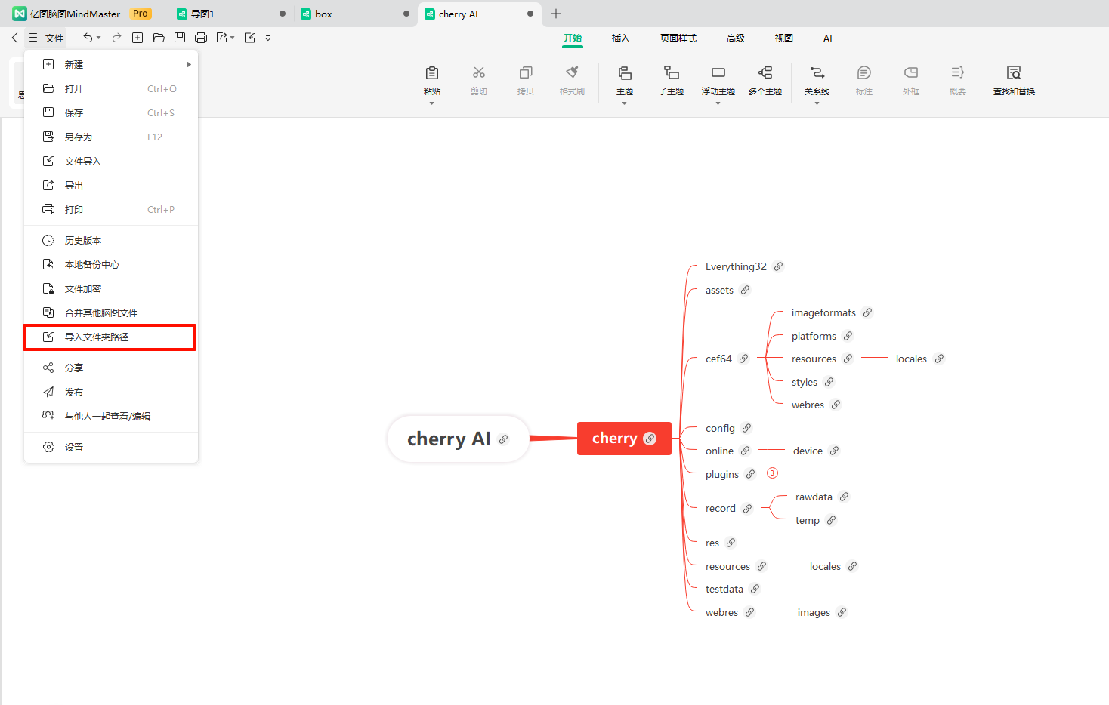Click the summary (概要) icon

[958, 72]
